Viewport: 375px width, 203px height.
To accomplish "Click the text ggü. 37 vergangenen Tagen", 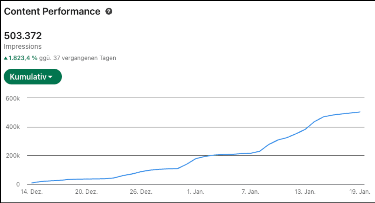I will click(78, 58).
